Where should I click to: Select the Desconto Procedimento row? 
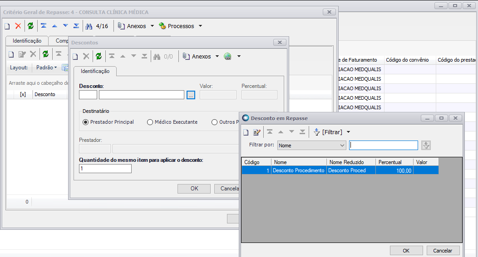click(340, 170)
